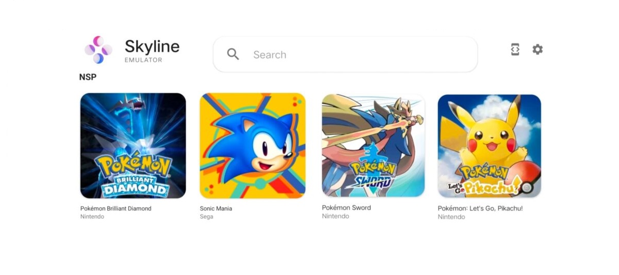
Task: Click the Skyline emulator logo
Action: tap(98, 50)
